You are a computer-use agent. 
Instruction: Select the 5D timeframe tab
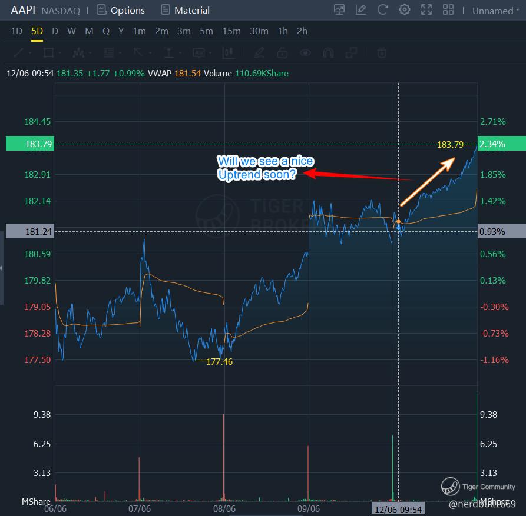point(37,31)
